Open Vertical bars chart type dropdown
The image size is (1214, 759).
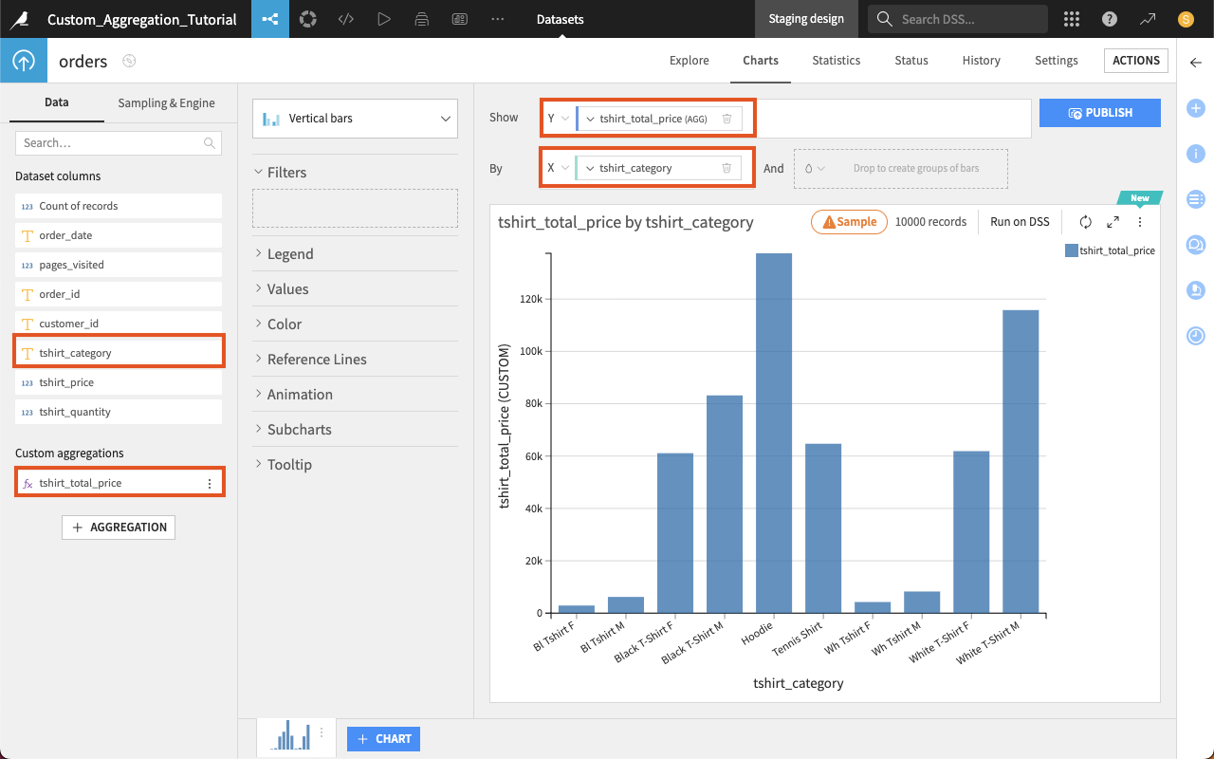pyautogui.click(x=355, y=119)
